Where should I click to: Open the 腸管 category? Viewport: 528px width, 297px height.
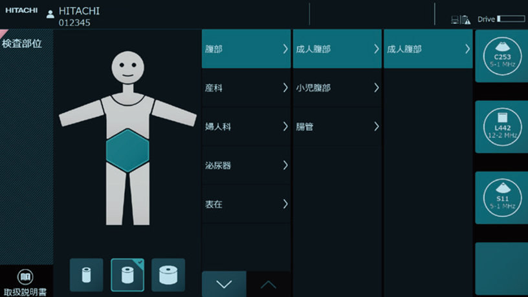(x=337, y=127)
